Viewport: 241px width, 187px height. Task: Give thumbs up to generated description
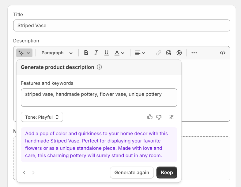150,117
